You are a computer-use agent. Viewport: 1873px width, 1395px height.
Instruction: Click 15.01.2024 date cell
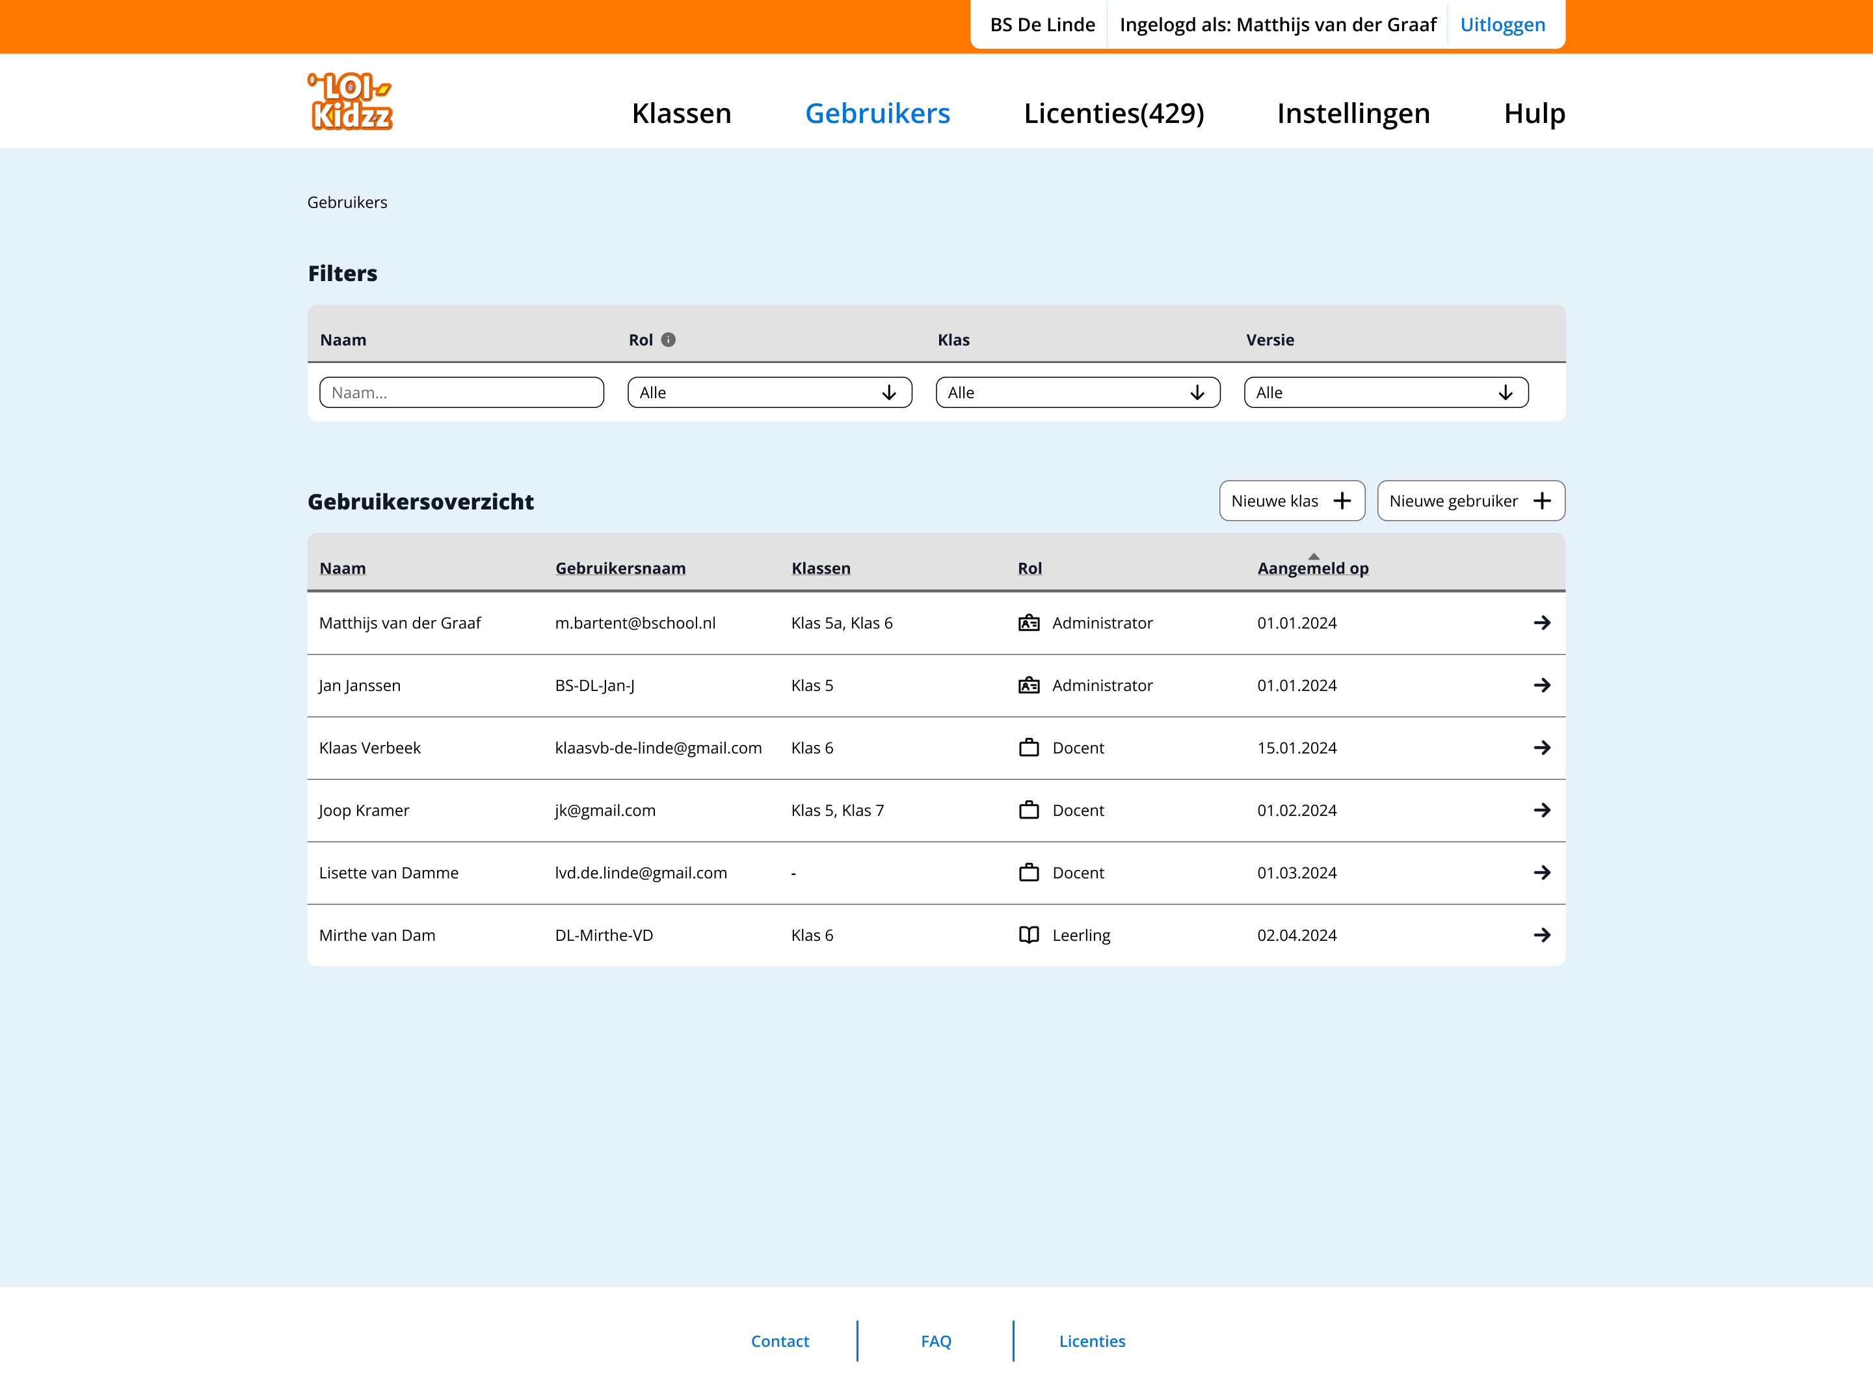(x=1297, y=748)
